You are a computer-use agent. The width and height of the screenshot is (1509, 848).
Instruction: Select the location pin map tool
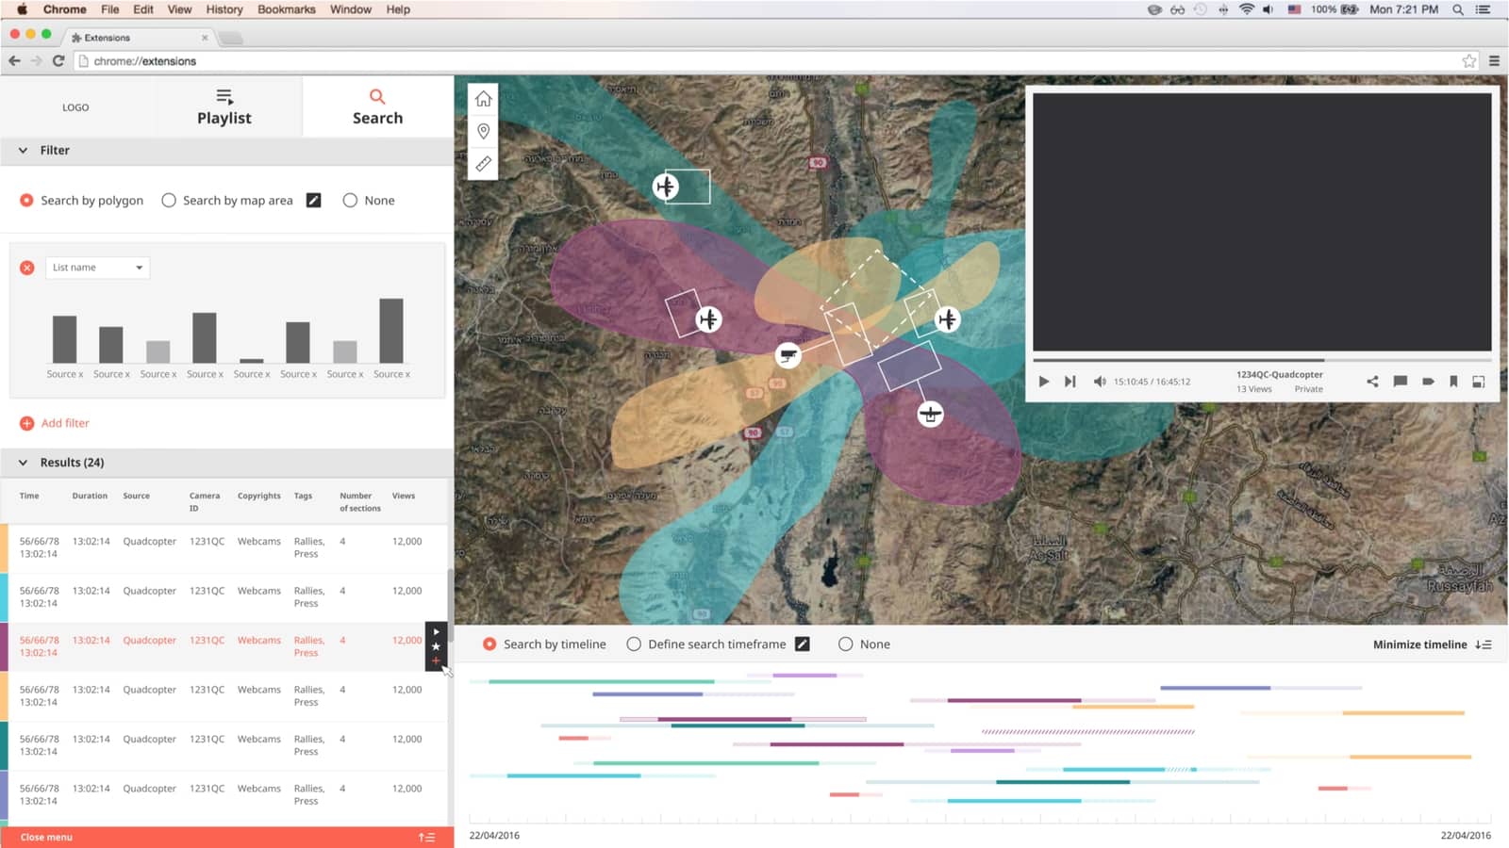click(483, 131)
